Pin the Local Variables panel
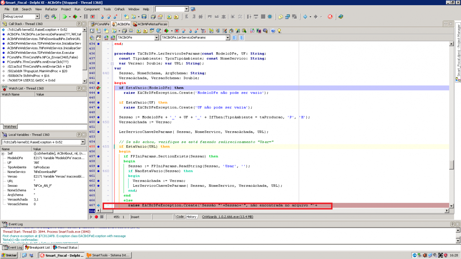 click(79, 134)
